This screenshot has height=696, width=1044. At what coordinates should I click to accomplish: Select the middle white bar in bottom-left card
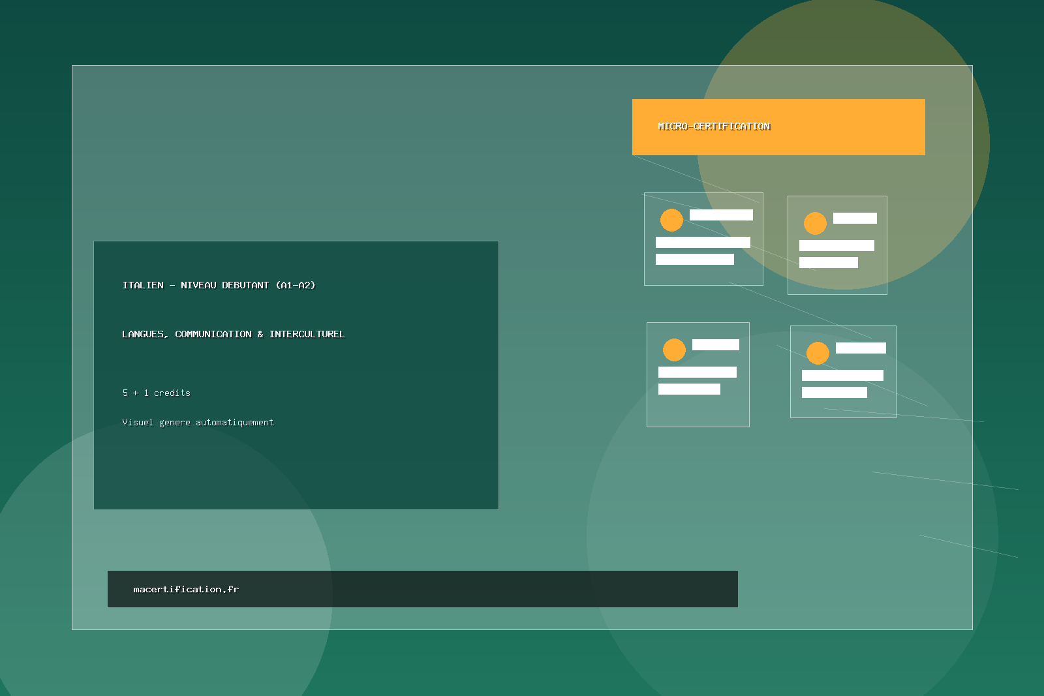click(697, 372)
